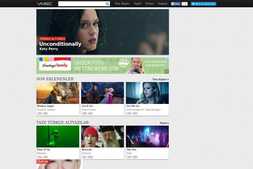Select TR subtitle tag for Broken Angel
The width and height of the screenshot is (253, 169).
pos(40,113)
